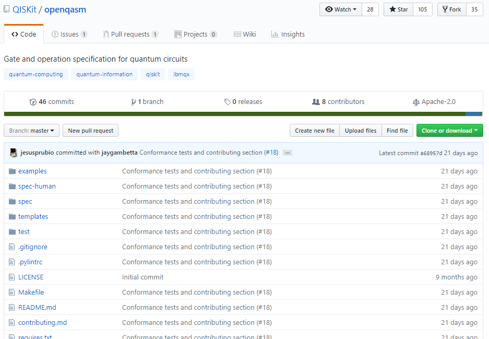Click the contributors people icon
489x339 pixels.
[316, 102]
